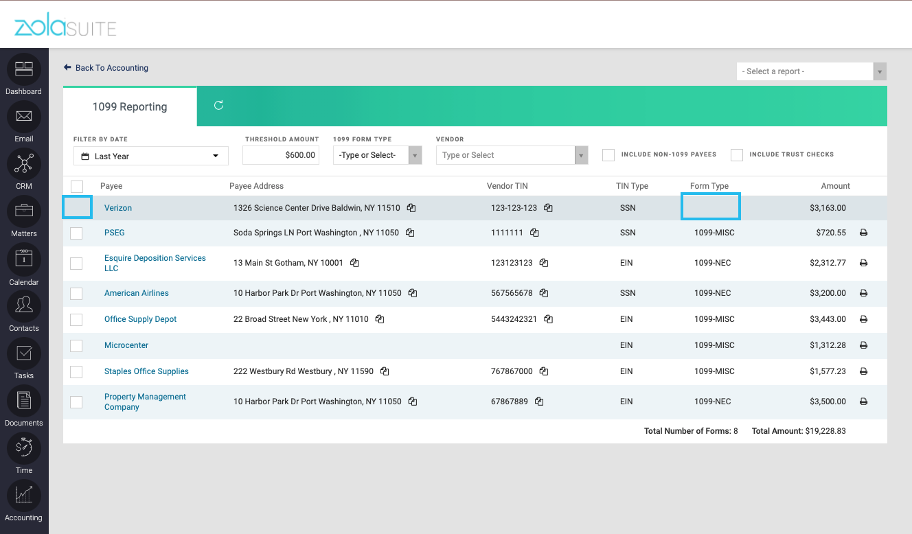Viewport: 912px width, 534px height.
Task: Go Back To Accounting
Action: 106,68
